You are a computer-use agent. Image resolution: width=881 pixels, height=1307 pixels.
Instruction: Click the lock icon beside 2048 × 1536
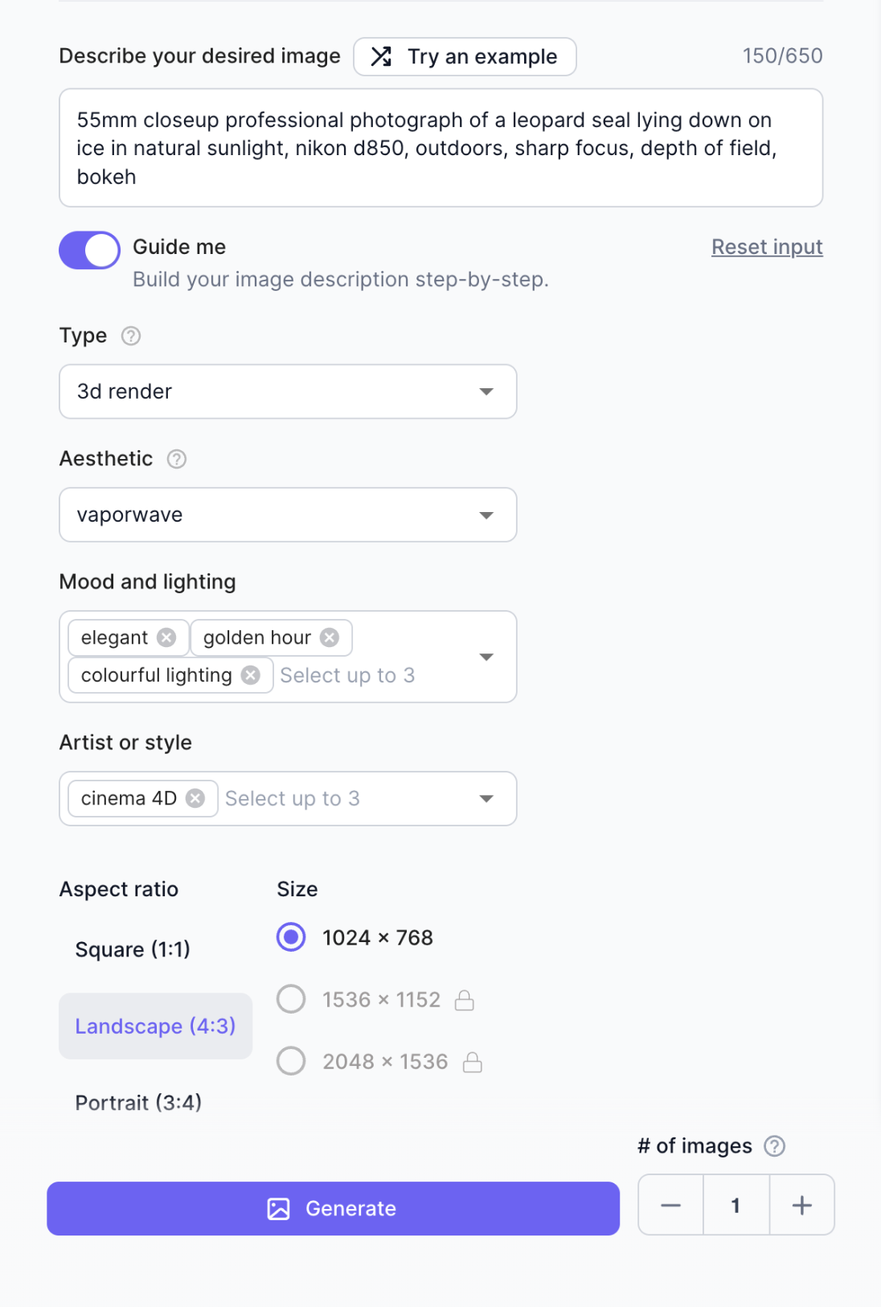click(473, 1063)
